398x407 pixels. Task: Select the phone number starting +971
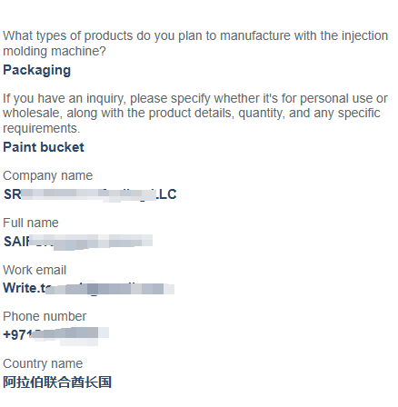pyautogui.click(x=55, y=335)
